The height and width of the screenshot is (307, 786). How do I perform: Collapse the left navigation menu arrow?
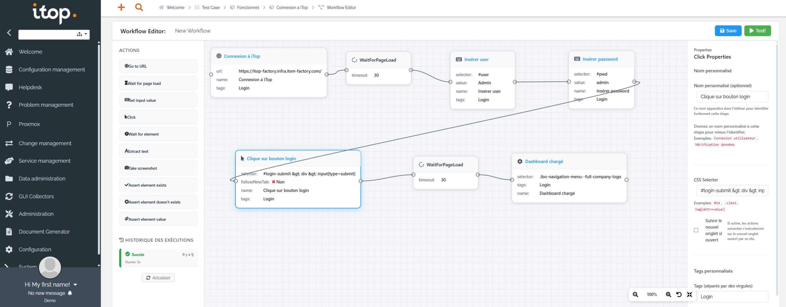click(x=9, y=33)
